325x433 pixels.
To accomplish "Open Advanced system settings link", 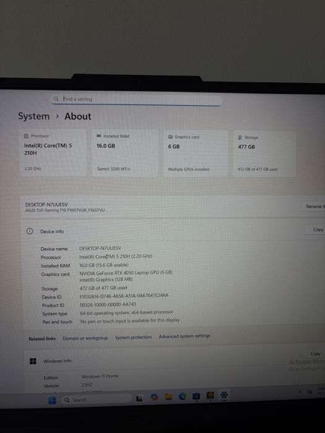I will (x=184, y=336).
